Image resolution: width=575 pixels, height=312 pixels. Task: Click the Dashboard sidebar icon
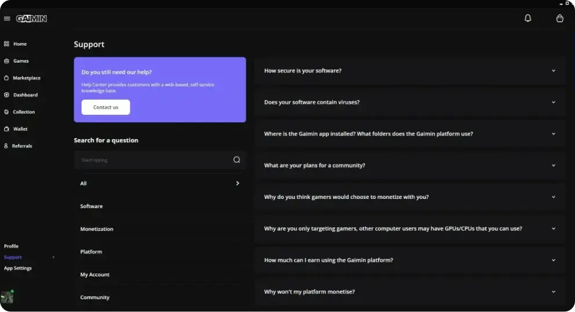point(7,95)
